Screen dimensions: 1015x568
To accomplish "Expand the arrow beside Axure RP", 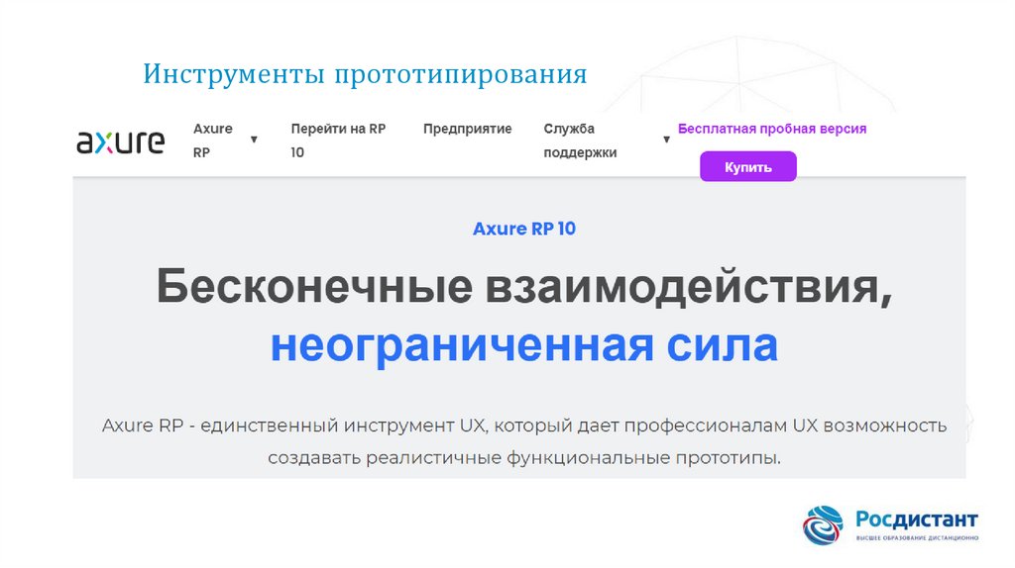I will click(254, 140).
